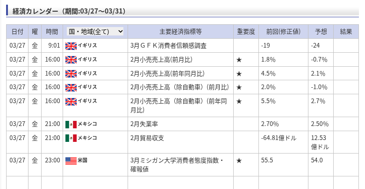The image size is (365, 189).
Task: Click Mexico flag in 2月貿易収支 row
Action: 71,138
